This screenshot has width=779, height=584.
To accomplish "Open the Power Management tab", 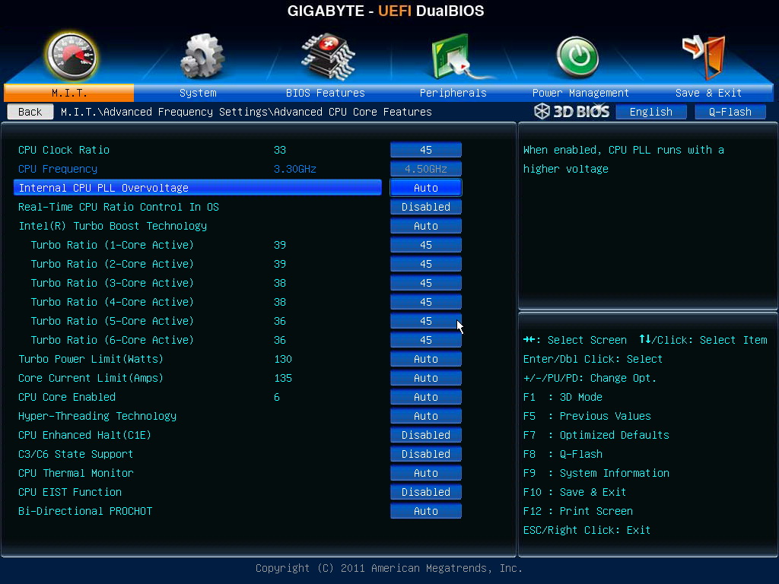I will [x=580, y=93].
